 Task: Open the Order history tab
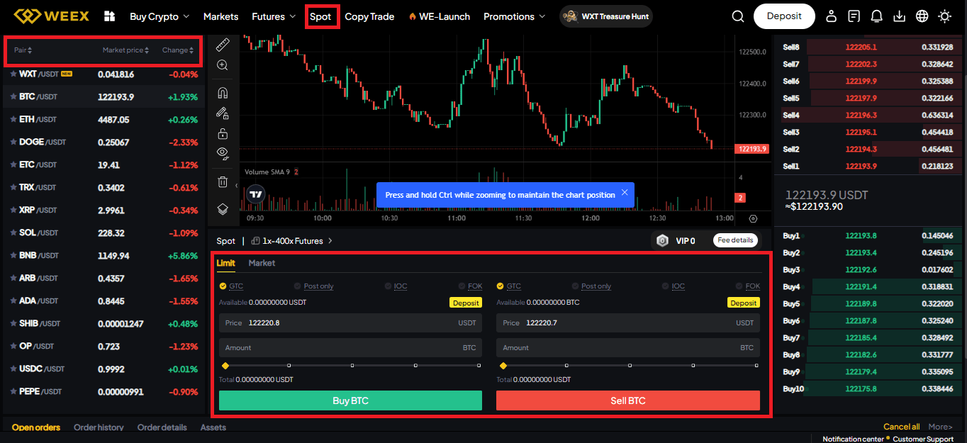[x=99, y=427]
